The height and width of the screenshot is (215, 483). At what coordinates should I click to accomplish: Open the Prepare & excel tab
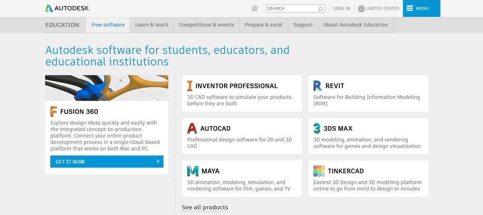264,25
